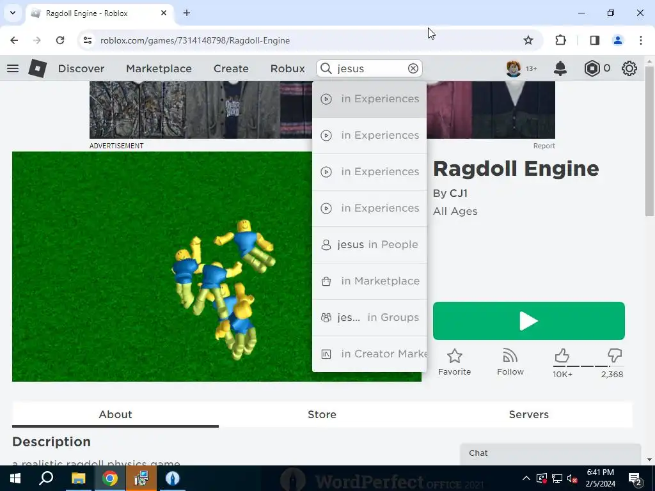655x491 pixels.
Task: Open Roblox notifications bell
Action: (560, 68)
